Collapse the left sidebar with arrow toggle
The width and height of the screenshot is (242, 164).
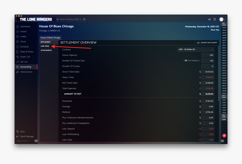pos(36,141)
